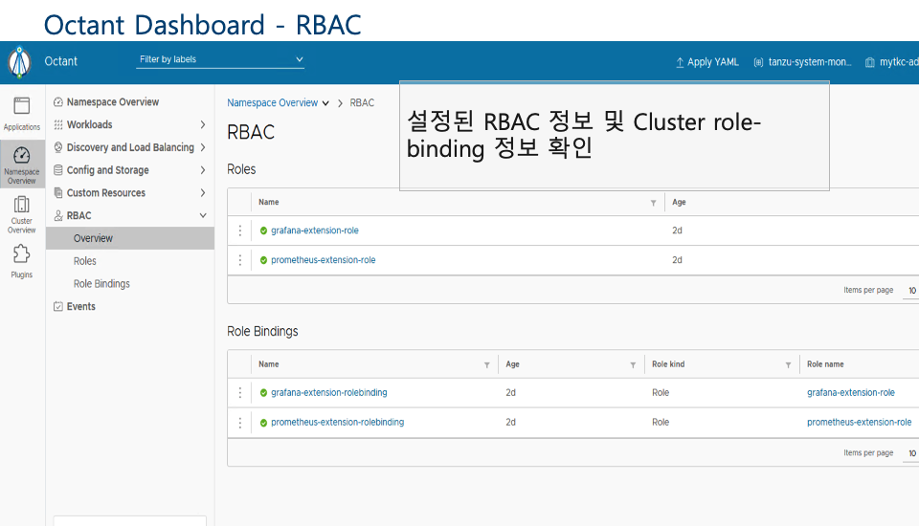Open Role Bindings under RBAC

(101, 284)
